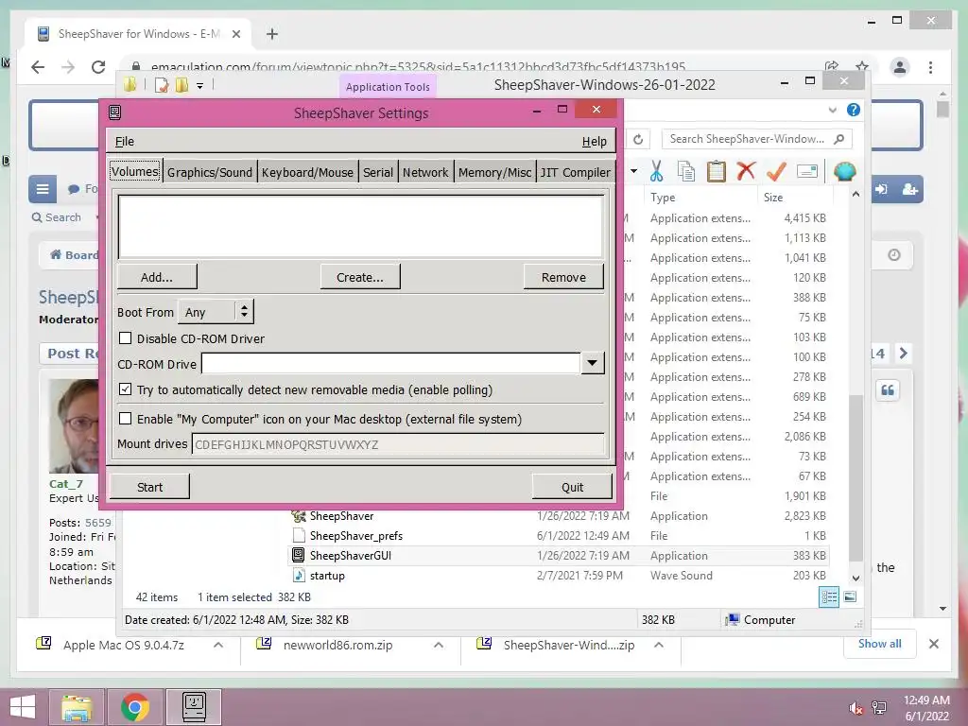
Task: Click the cut scissors icon in Explorer toolbar
Action: pos(656,171)
